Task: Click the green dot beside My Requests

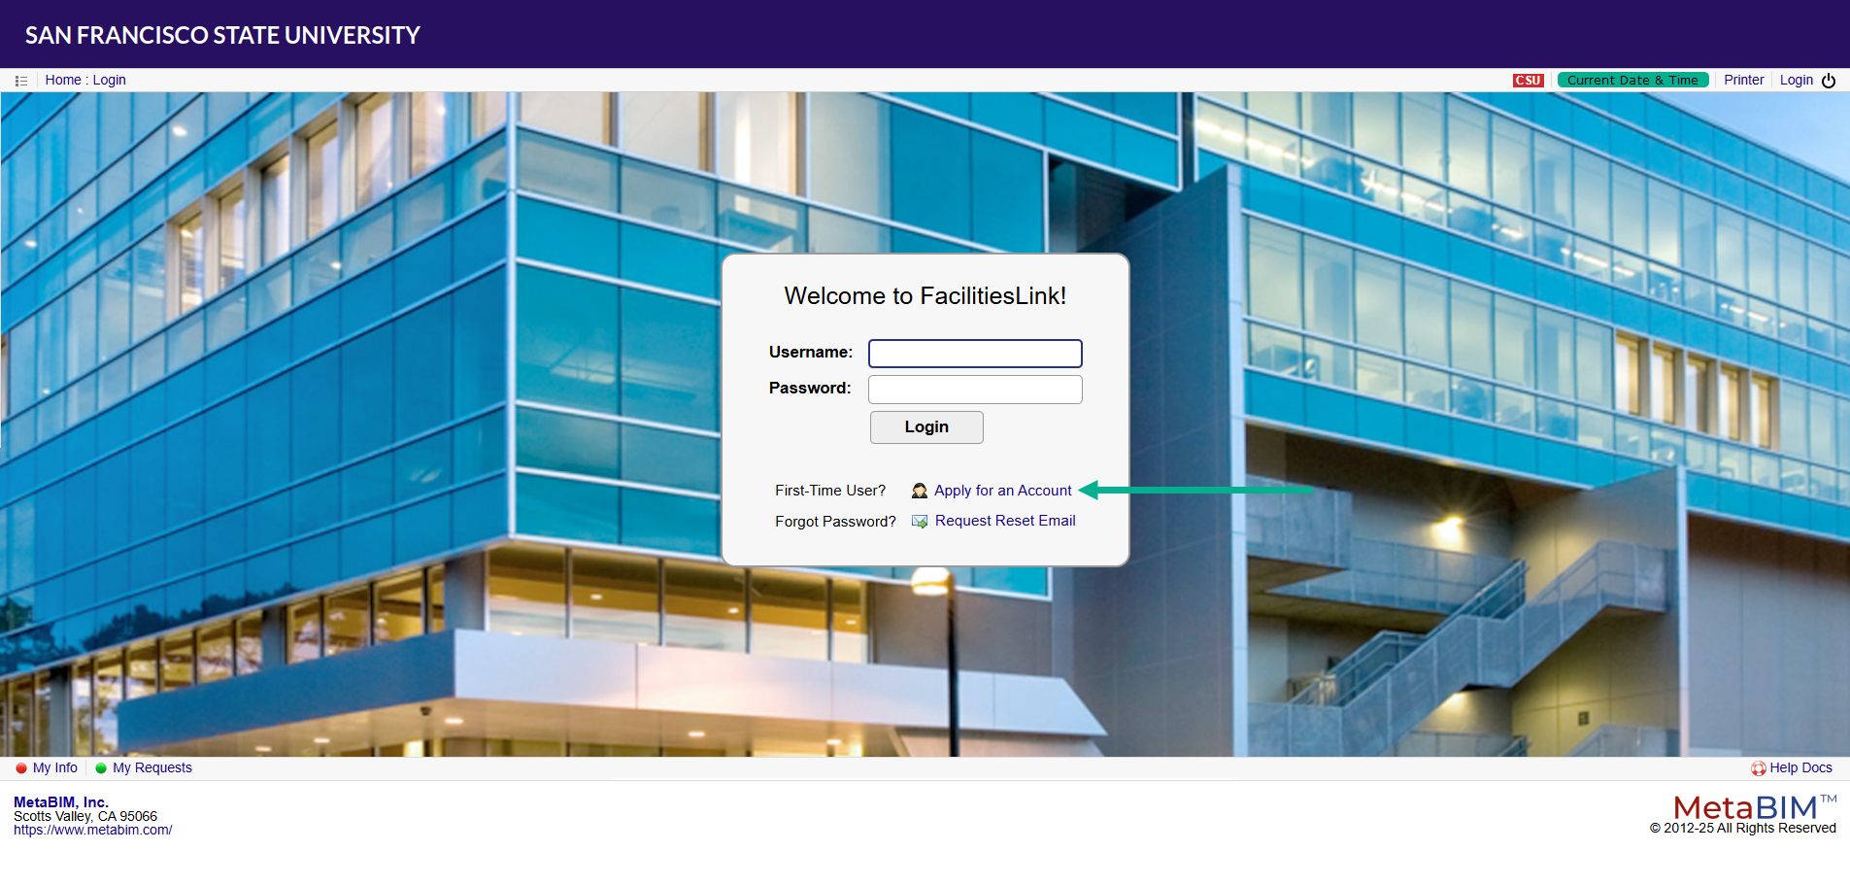Action: (x=101, y=768)
